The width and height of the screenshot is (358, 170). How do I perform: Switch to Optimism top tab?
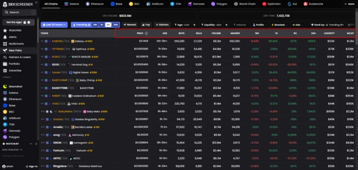(x=271, y=4)
